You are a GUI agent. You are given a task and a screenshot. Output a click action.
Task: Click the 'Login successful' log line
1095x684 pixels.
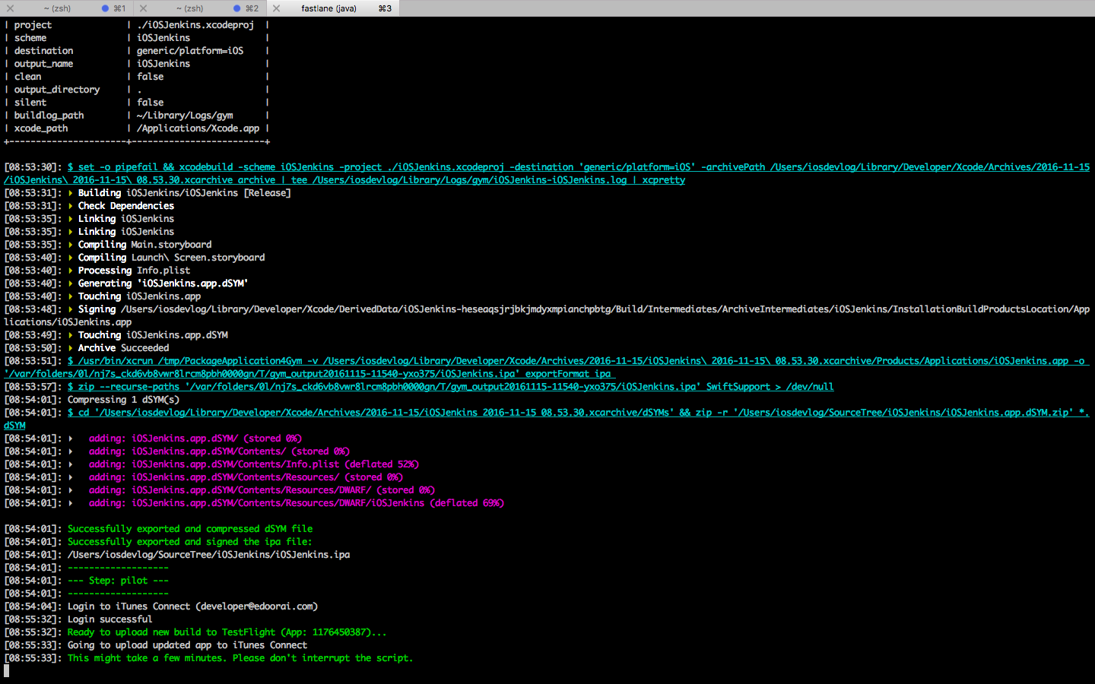coord(109,619)
